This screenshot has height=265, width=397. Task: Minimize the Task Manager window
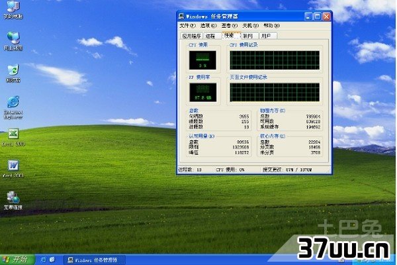[308, 17]
